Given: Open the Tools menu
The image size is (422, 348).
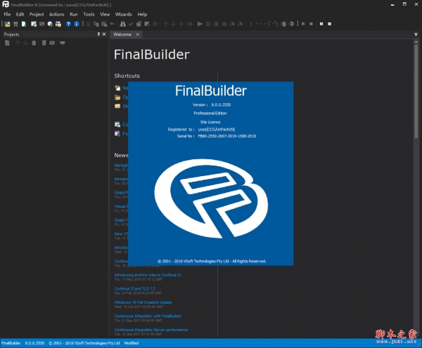Looking at the screenshot, I should 89,15.
